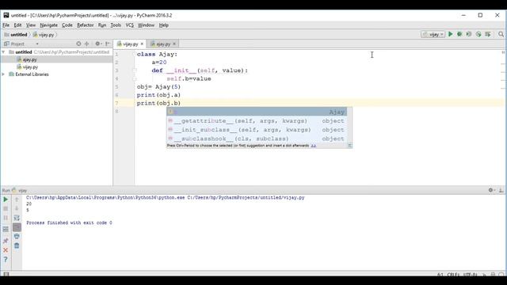Toggle soft-wrap in Run console
This screenshot has width=507, height=285.
pyautogui.click(x=17, y=218)
